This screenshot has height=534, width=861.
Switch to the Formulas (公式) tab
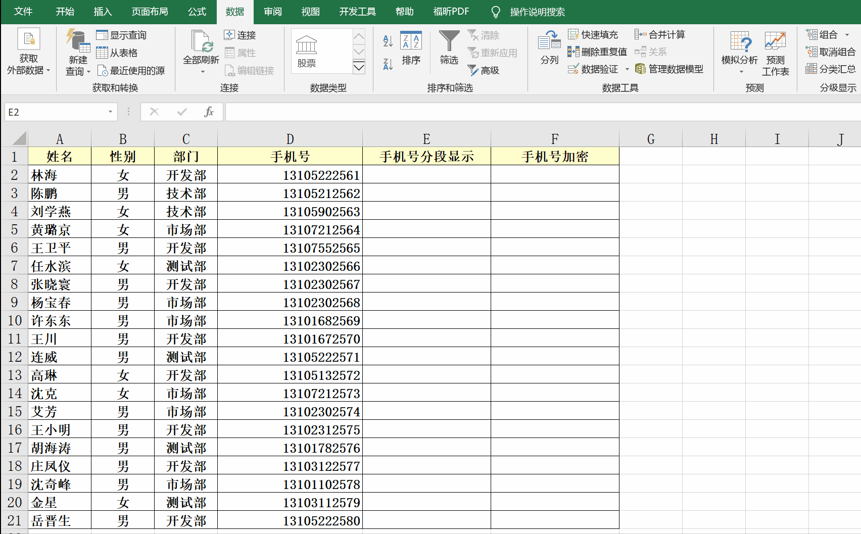tap(197, 12)
